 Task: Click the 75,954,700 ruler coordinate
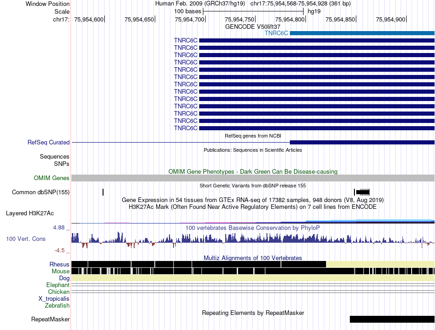pyautogui.click(x=190, y=19)
